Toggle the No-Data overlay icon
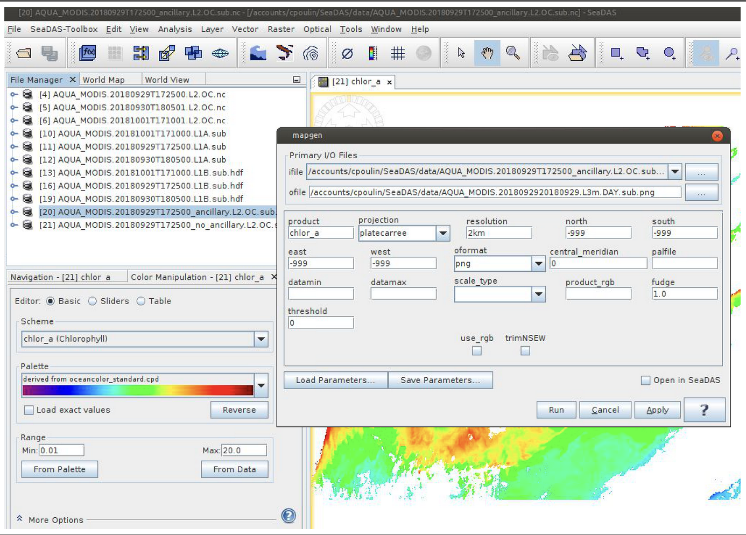 [347, 53]
